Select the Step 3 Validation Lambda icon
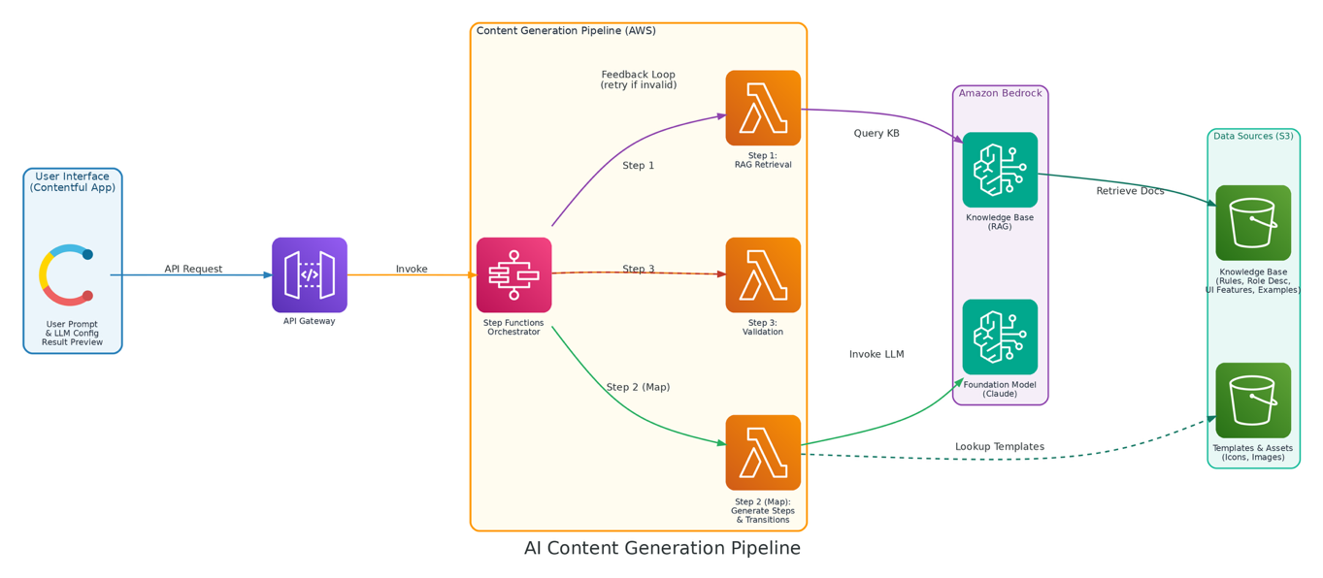The width and height of the screenshot is (1323, 578). (763, 274)
